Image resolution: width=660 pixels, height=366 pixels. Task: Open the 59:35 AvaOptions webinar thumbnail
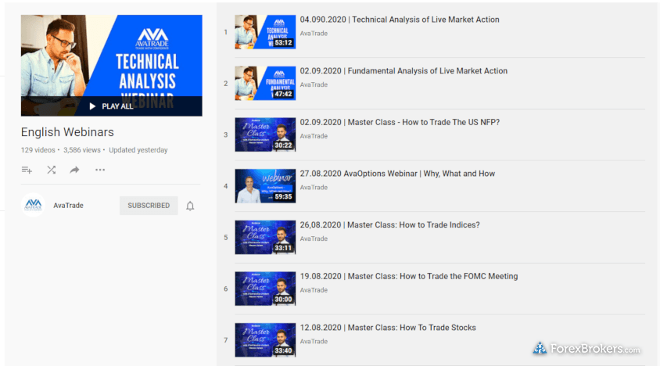tap(265, 186)
